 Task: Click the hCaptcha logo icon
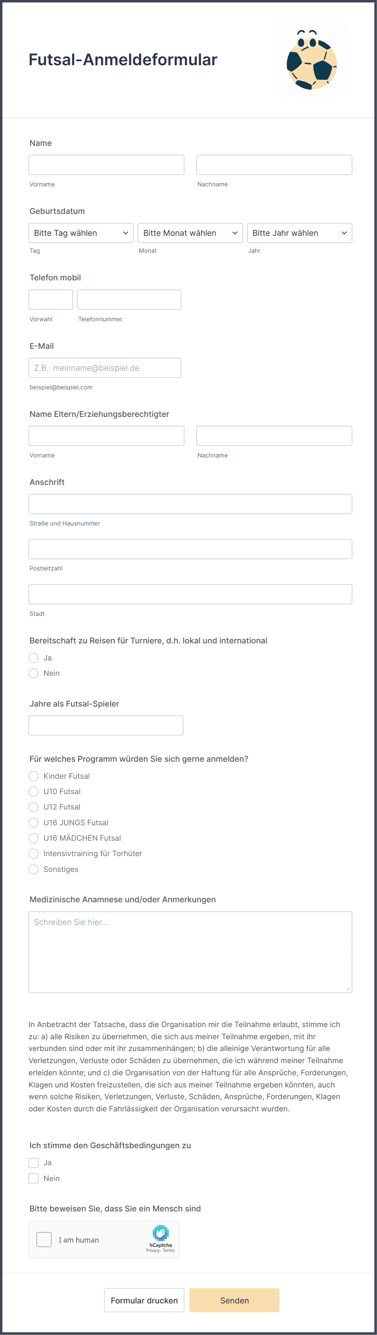(160, 1233)
